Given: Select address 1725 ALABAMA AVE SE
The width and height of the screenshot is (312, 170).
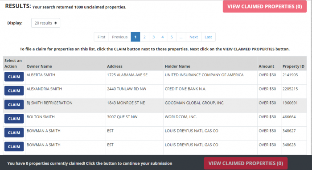Looking at the screenshot, I should click(127, 75).
